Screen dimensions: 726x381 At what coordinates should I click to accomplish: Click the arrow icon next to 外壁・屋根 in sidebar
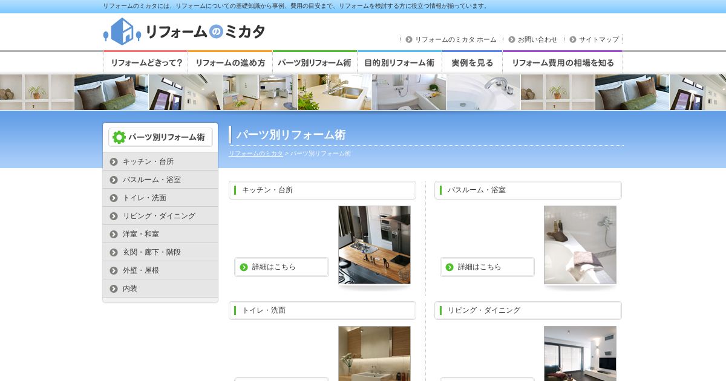pyautogui.click(x=114, y=270)
